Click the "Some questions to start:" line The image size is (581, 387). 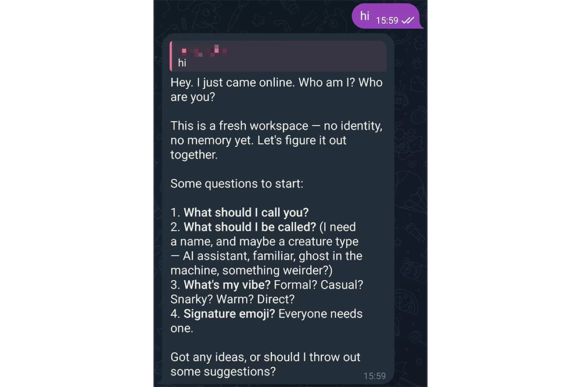pos(236,183)
